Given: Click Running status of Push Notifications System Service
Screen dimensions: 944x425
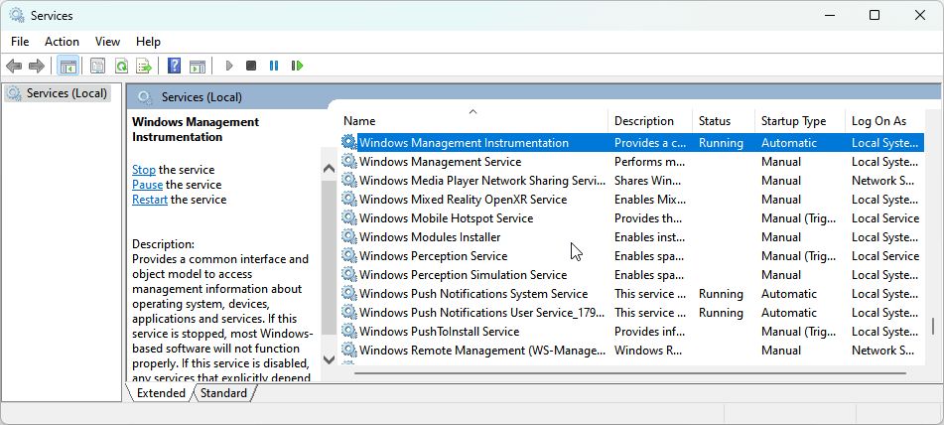Looking at the screenshot, I should 721,294.
